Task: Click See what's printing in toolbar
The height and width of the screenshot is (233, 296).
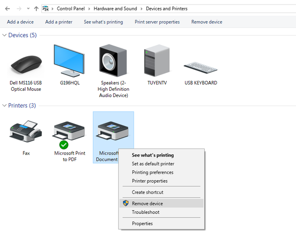Action: click(103, 22)
